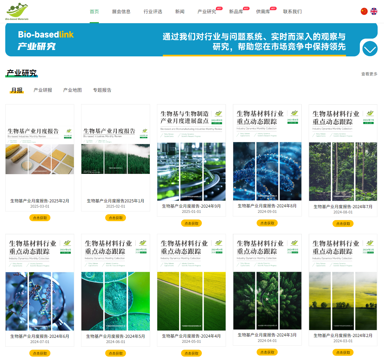
Task: Open the 供需库 navigation item
Action: pos(263,12)
